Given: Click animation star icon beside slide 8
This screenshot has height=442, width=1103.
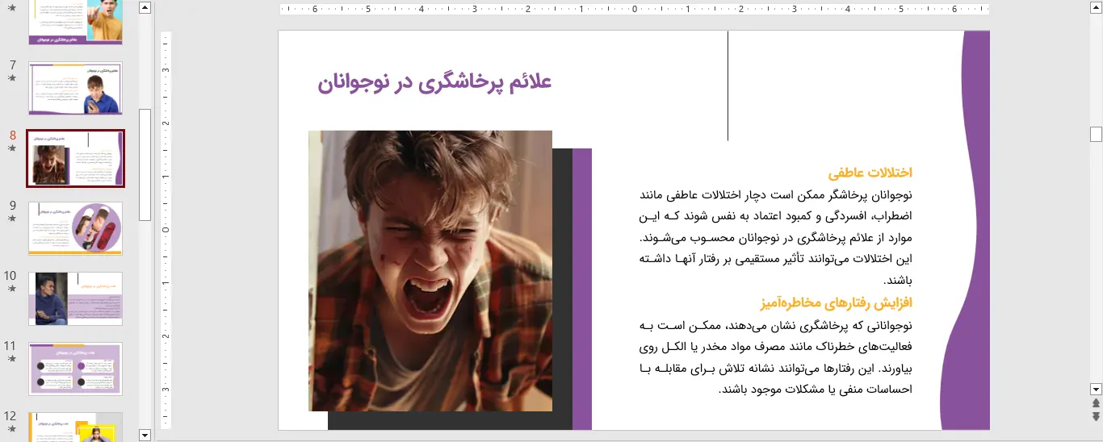Looking at the screenshot, I should coord(12,148).
